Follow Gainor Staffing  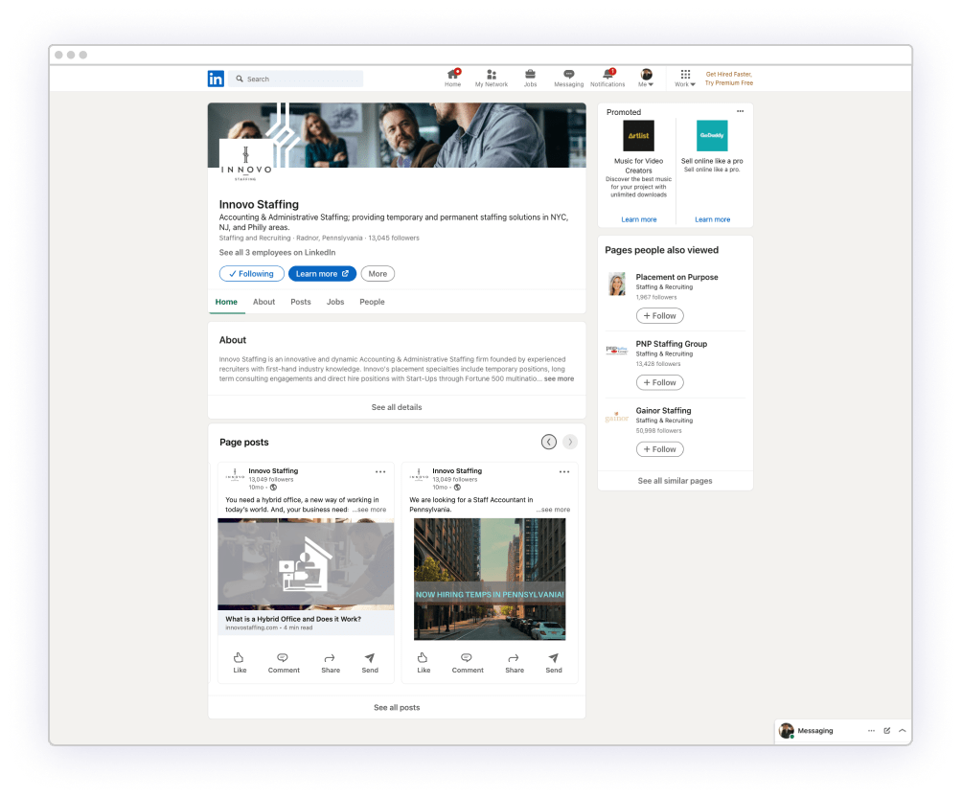[659, 449]
